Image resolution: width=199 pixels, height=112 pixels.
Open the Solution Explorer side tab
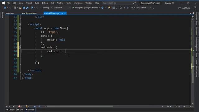[197, 44]
